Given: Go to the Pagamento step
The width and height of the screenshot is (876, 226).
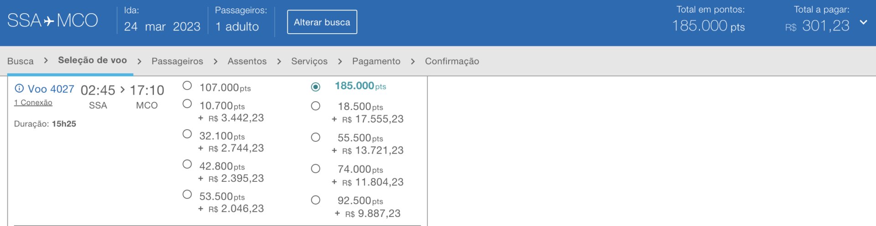Looking at the screenshot, I should coord(376,61).
